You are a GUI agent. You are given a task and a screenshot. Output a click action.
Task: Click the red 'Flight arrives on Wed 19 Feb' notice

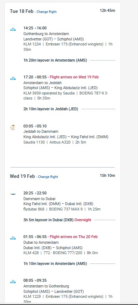coord(74,77)
